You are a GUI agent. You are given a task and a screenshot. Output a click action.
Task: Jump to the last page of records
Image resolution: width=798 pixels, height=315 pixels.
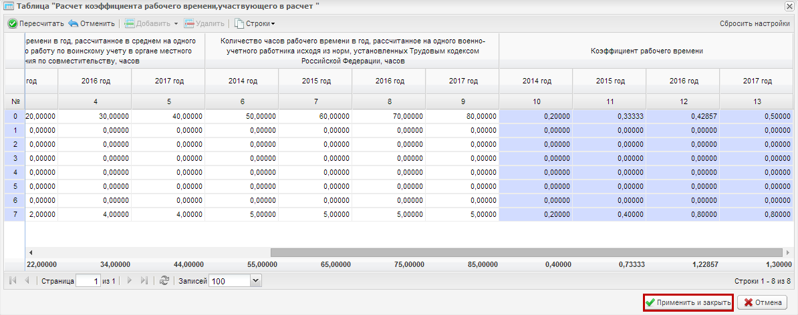tap(144, 280)
